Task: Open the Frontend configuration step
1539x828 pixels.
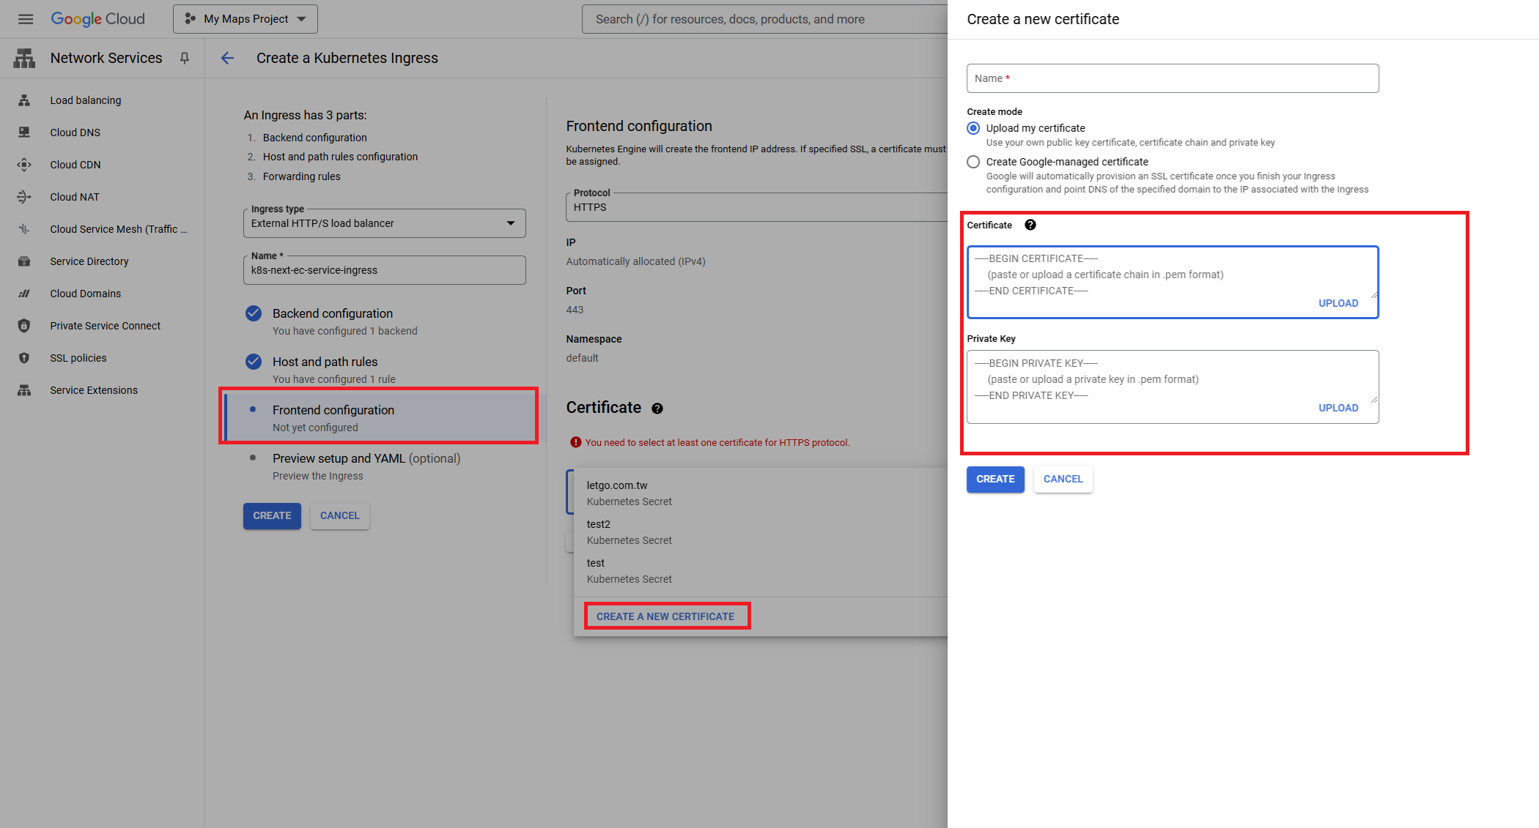Action: [333, 410]
